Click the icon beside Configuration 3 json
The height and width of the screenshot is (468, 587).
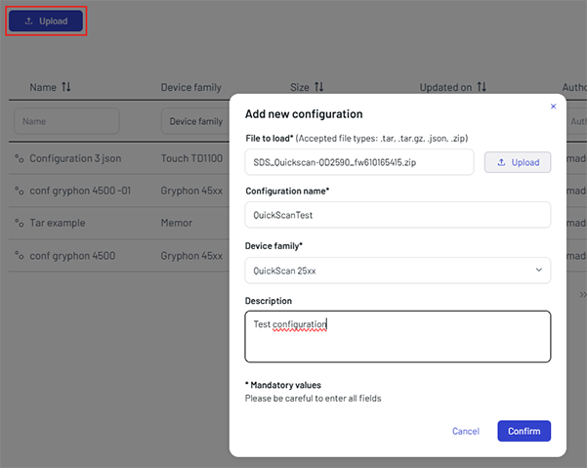pyautogui.click(x=19, y=158)
